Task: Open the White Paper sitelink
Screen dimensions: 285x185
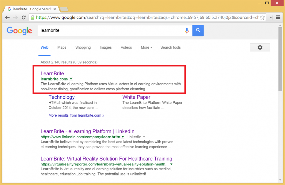Action: tap(136, 97)
